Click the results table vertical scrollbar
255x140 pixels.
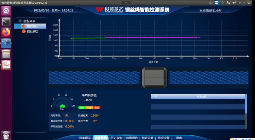point(246,105)
